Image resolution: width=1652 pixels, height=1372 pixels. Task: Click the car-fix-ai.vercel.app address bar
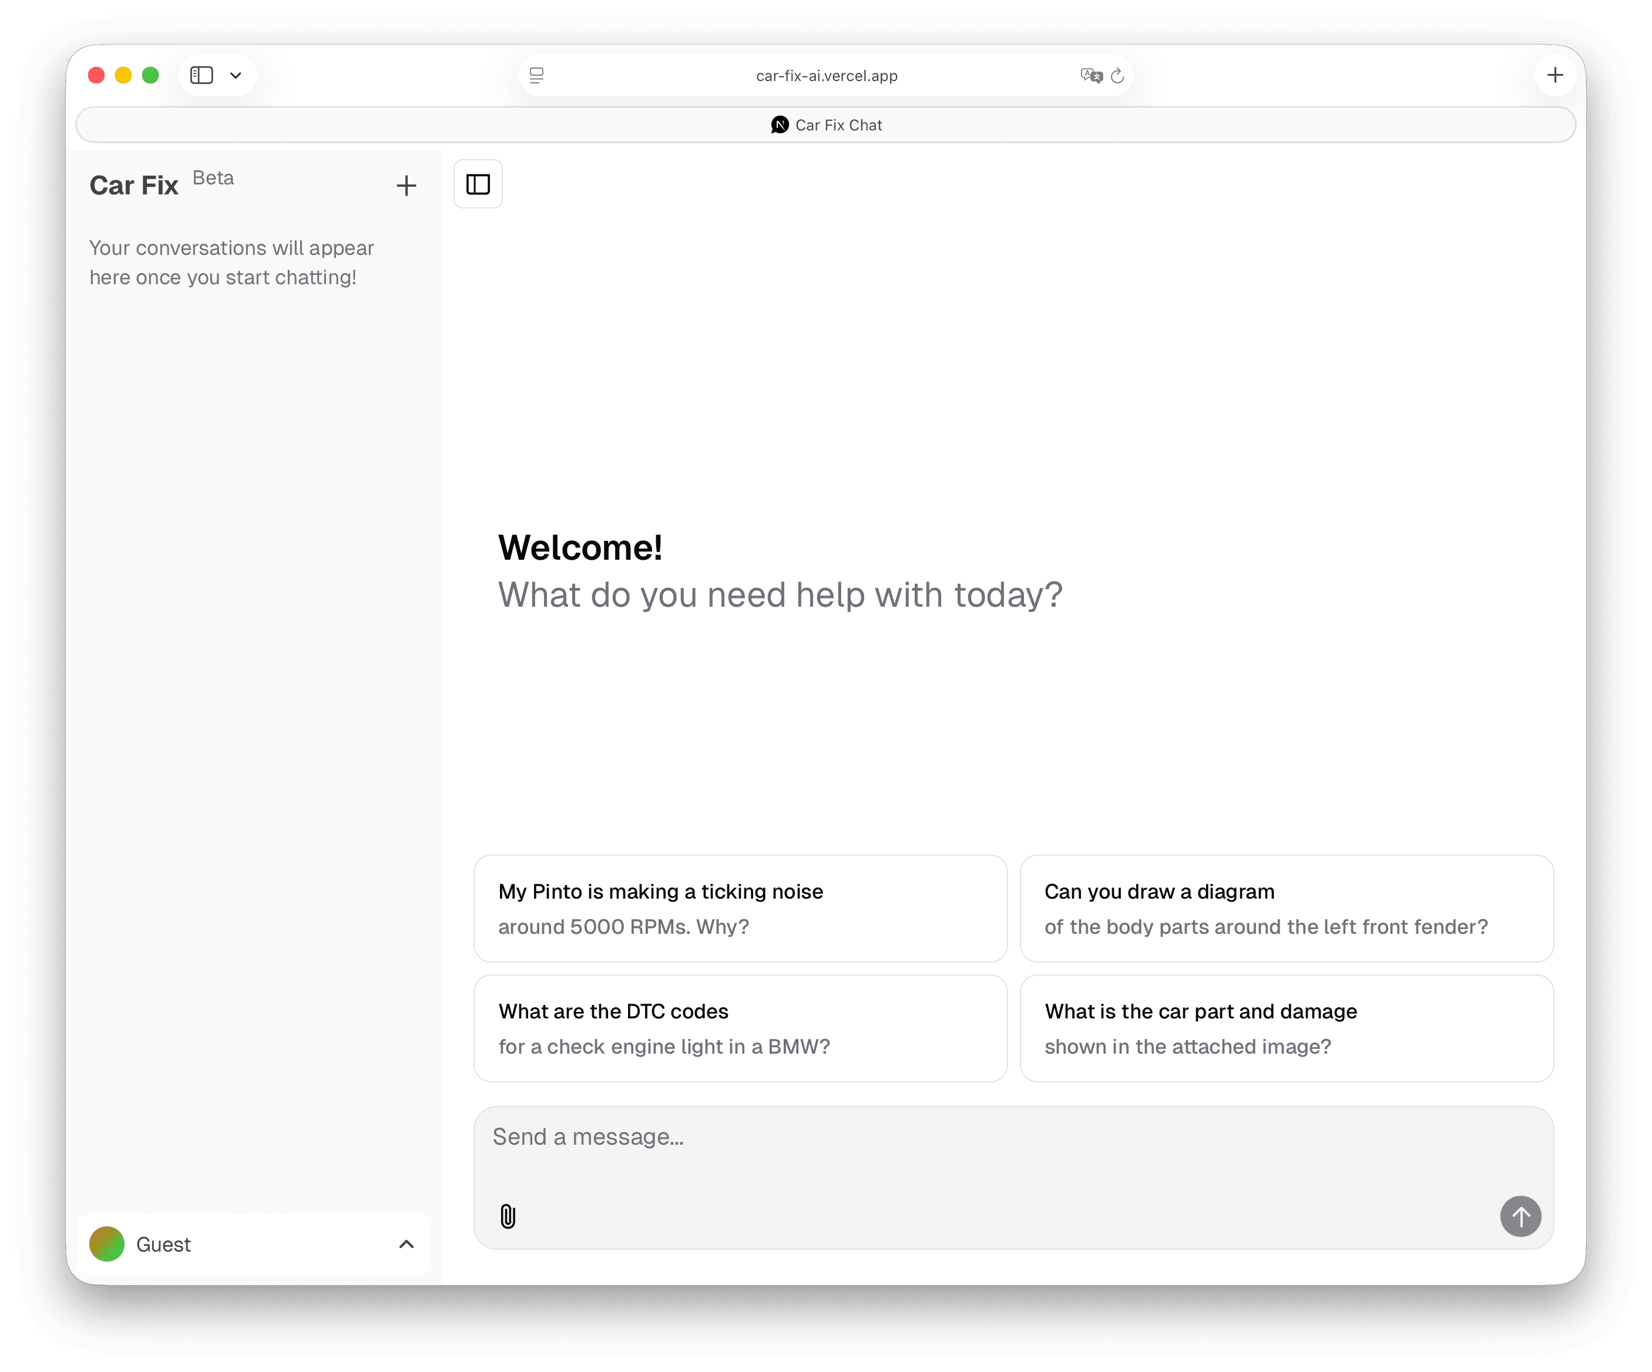[826, 76]
